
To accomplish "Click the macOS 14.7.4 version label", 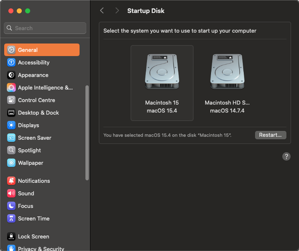I will [x=227, y=110].
